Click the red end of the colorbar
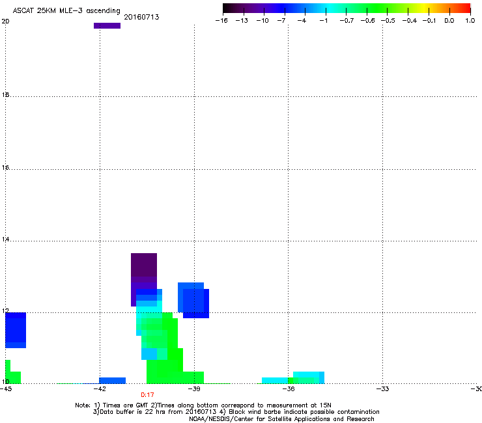The image size is (482, 423). 466,8
